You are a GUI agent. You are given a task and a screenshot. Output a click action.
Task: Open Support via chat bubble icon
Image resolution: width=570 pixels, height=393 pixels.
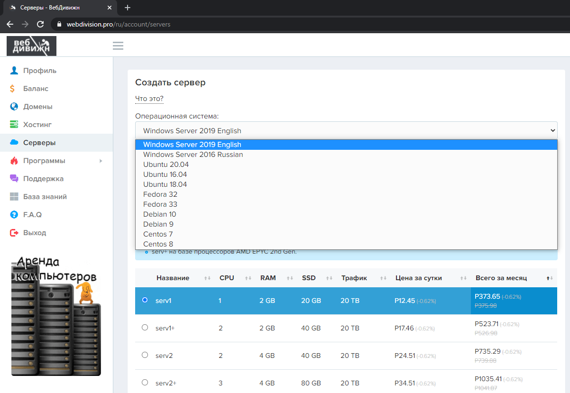pos(14,179)
